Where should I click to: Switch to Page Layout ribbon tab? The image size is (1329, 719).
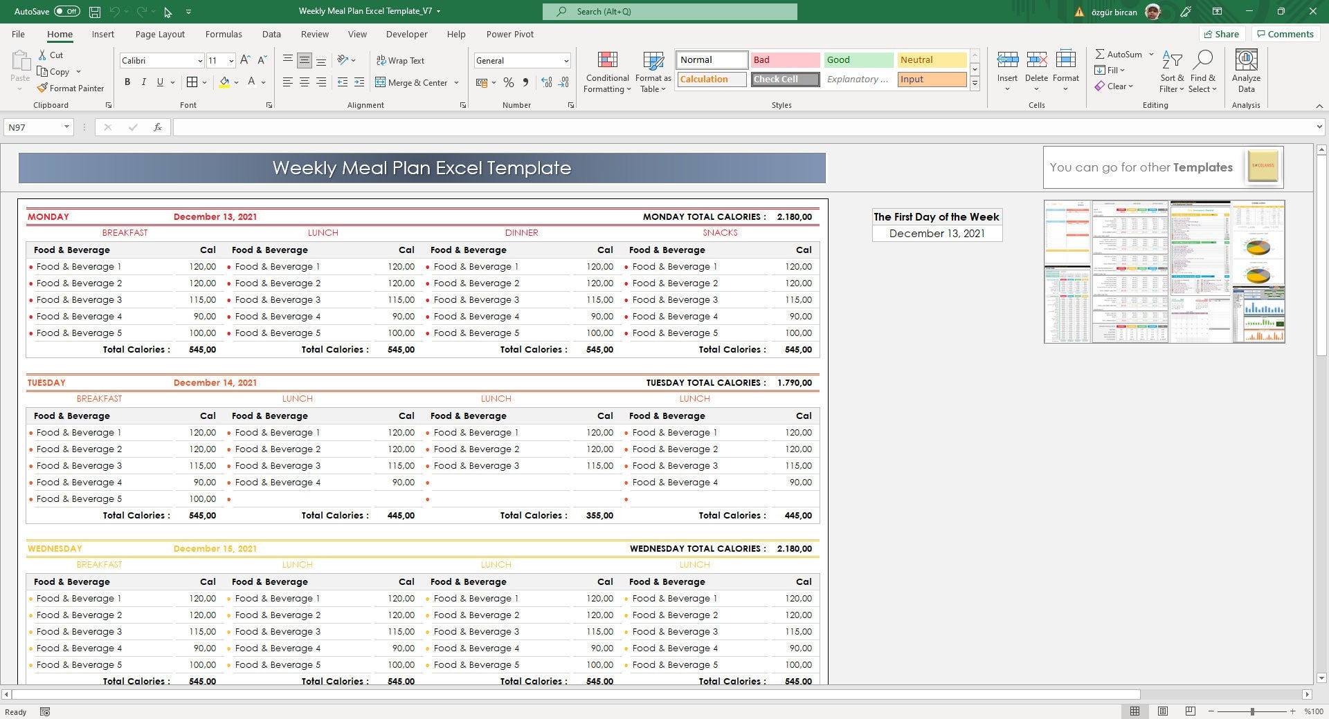coord(160,34)
